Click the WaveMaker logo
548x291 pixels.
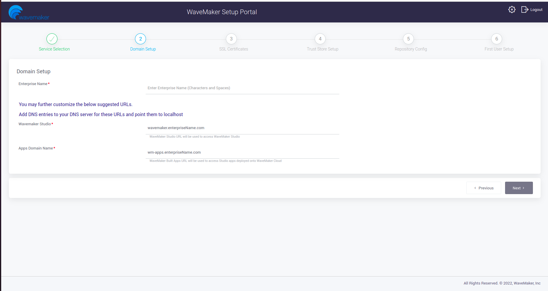tap(29, 13)
